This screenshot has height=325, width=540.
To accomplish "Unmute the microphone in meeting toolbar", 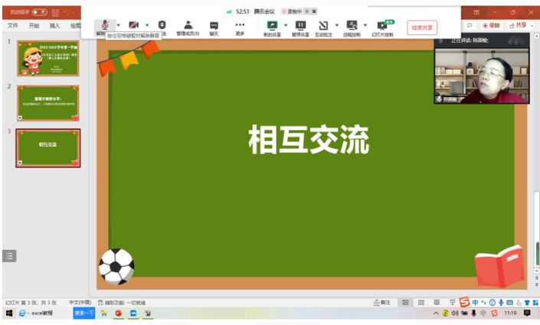I will click(x=101, y=26).
